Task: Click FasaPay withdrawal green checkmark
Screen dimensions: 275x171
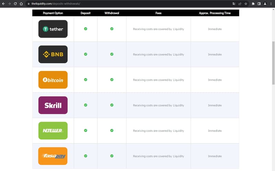Action: point(112,156)
